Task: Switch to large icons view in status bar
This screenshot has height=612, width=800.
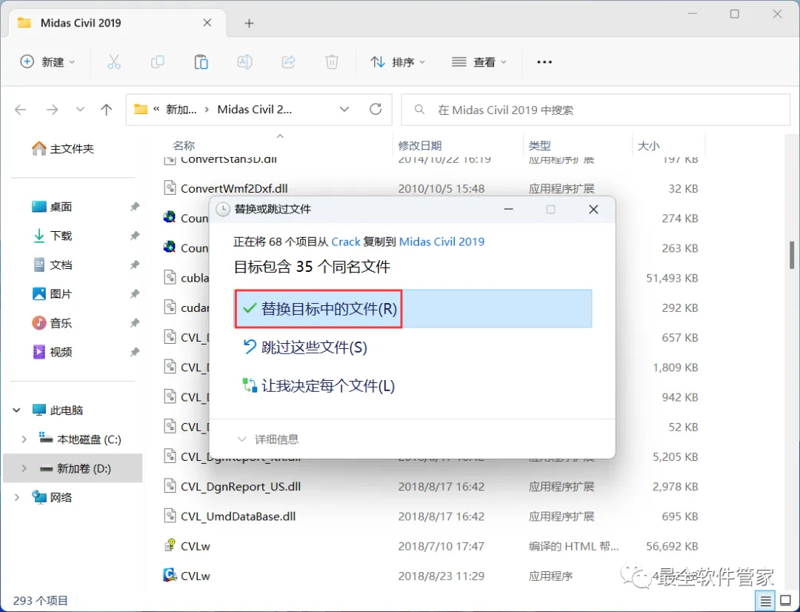Action: tap(786, 601)
